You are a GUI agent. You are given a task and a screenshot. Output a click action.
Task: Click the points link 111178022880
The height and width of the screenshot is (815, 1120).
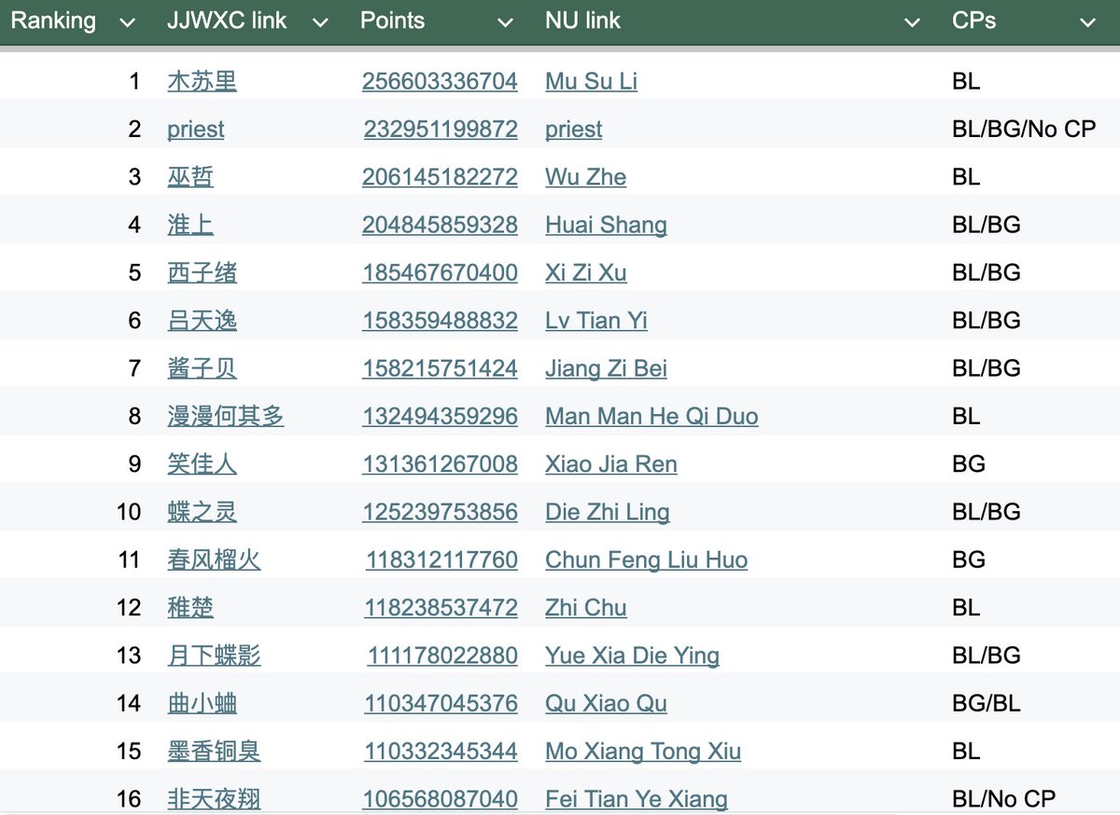[x=442, y=656]
